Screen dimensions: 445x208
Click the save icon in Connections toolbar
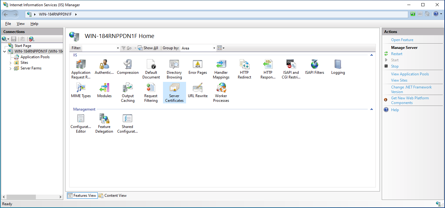[14, 39]
